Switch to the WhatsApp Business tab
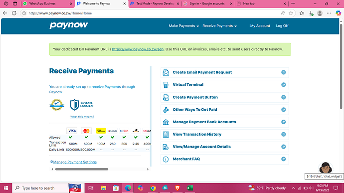This screenshot has width=344, height=193. [47, 3]
